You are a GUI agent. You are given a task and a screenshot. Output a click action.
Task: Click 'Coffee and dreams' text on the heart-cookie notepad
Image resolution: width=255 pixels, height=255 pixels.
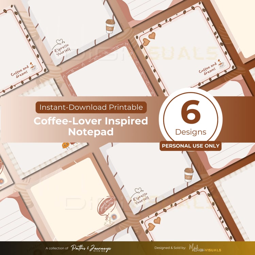coord(208,69)
